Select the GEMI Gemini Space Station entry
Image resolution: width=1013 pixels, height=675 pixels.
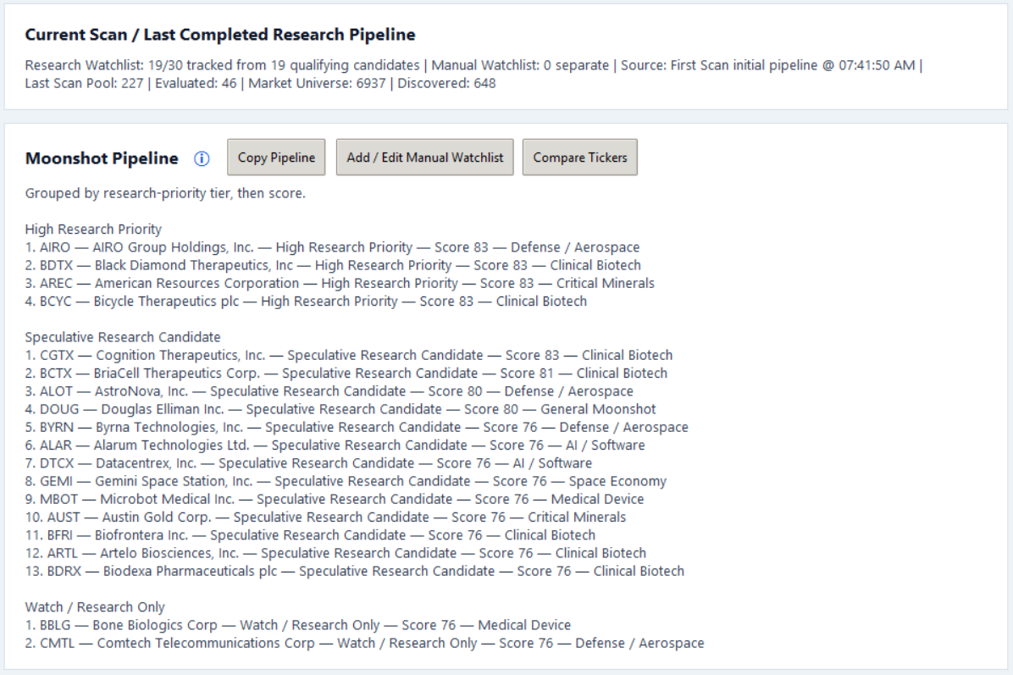tap(346, 481)
